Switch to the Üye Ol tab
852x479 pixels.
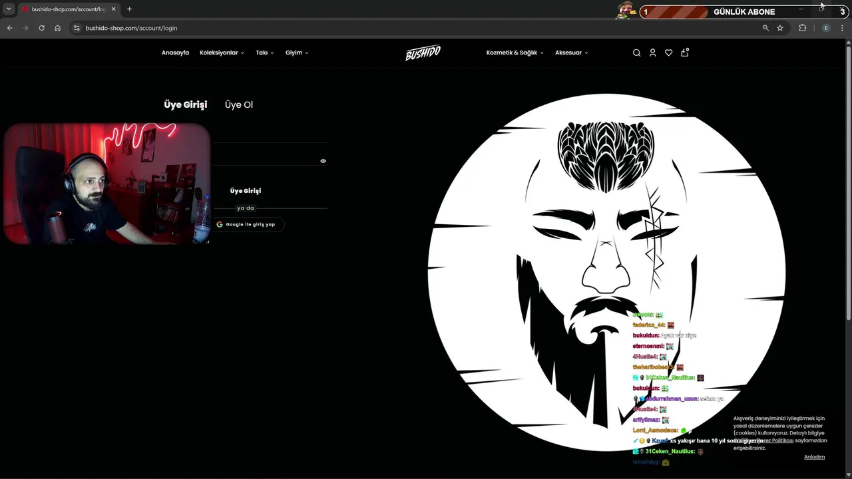(x=239, y=104)
